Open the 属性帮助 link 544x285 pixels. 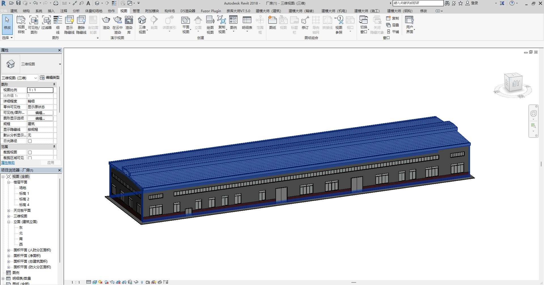[8, 163]
